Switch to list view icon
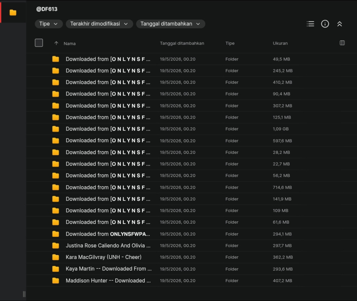357x301 pixels. point(310,24)
